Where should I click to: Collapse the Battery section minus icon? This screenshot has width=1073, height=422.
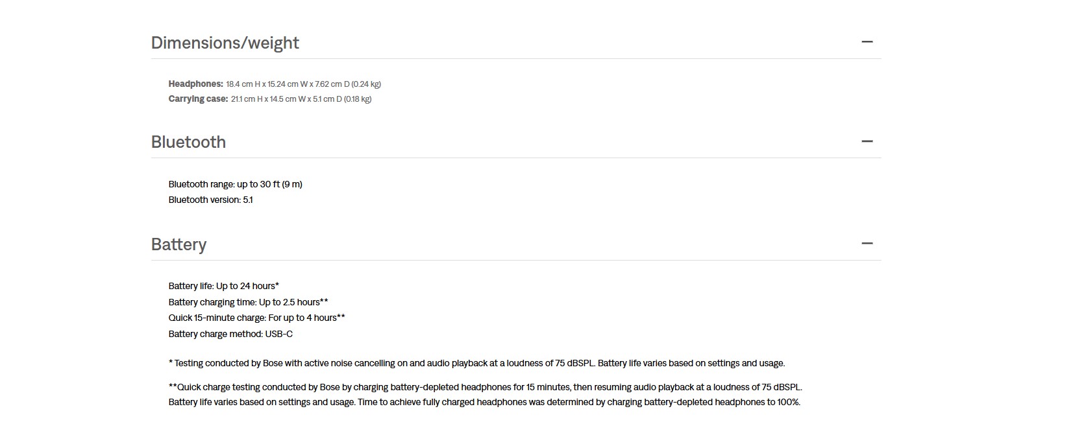click(x=867, y=244)
